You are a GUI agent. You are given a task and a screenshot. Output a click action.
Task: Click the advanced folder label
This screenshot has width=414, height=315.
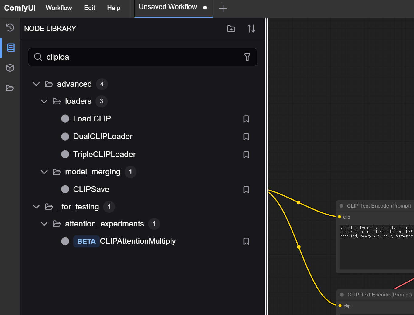pyautogui.click(x=74, y=84)
